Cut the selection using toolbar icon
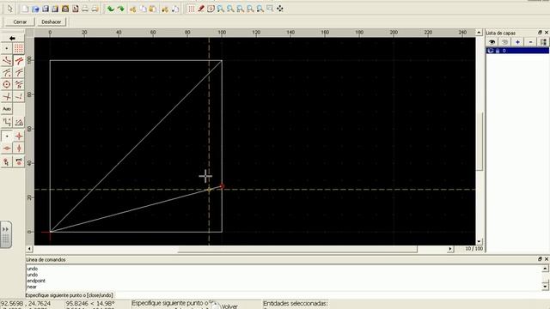550x309 pixels. pos(133,9)
